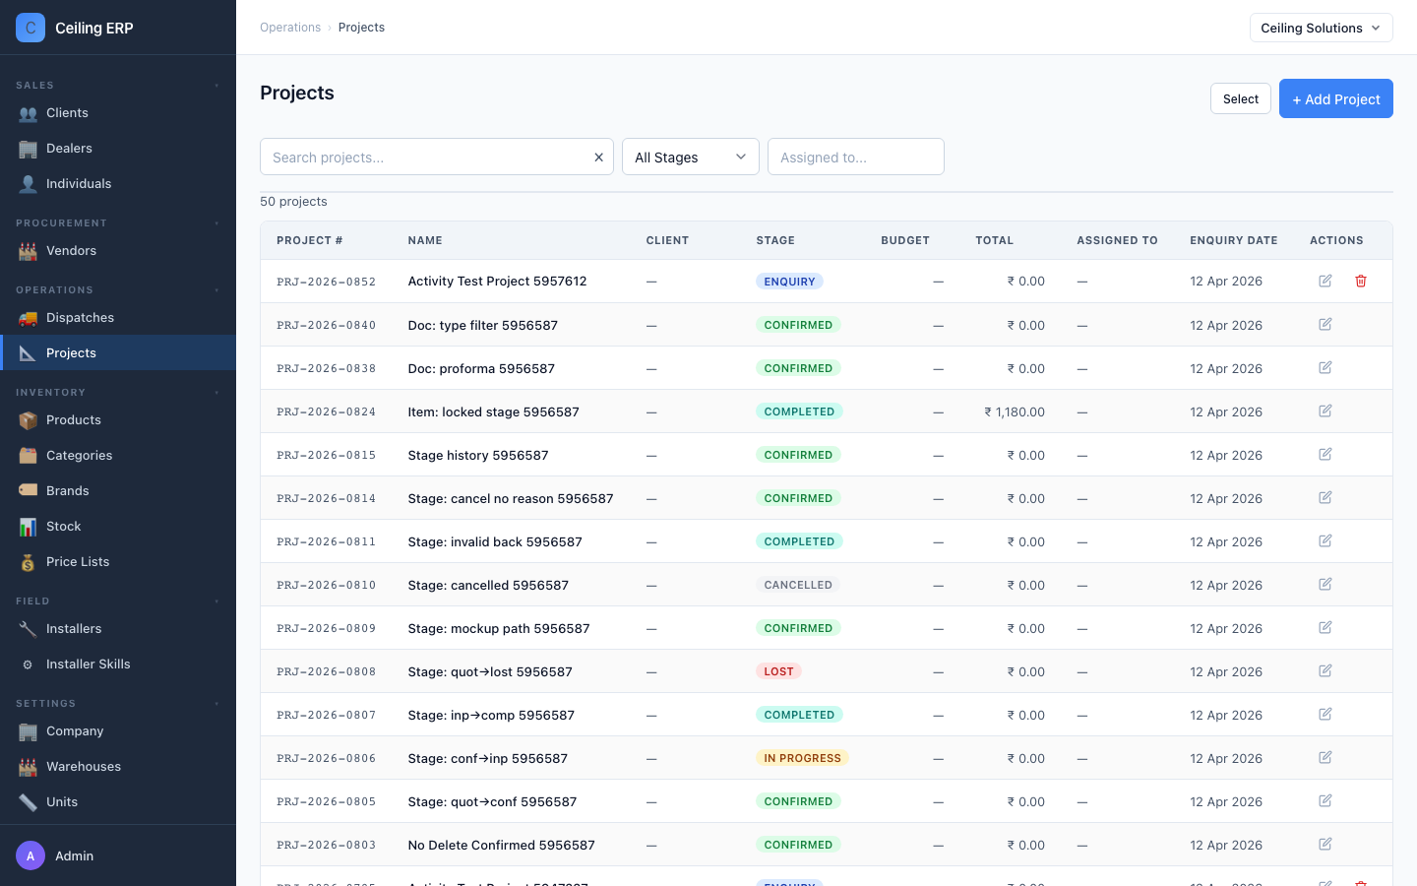Viewport: 1417px width, 886px height.
Task: Click the Installers wrench icon
Action: point(28,629)
